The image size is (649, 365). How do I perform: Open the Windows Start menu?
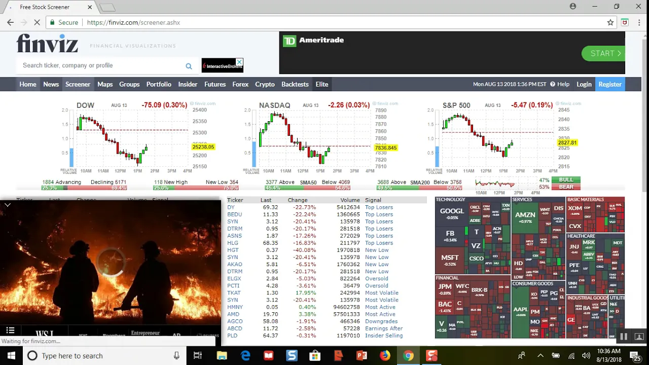[11, 355]
